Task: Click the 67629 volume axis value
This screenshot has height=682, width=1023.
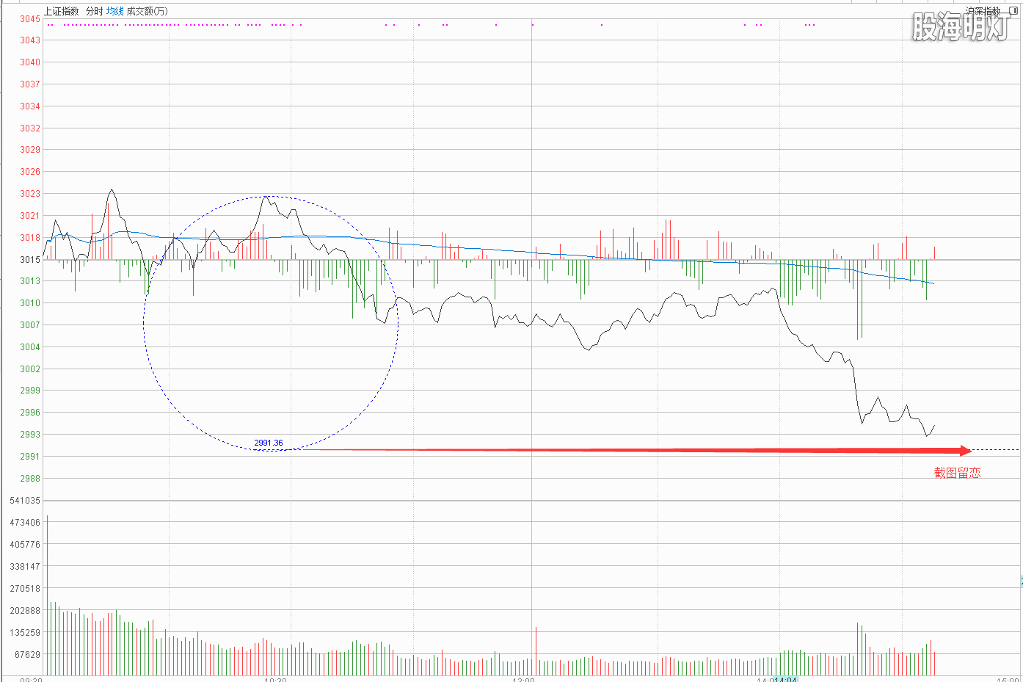Action: [x=27, y=654]
